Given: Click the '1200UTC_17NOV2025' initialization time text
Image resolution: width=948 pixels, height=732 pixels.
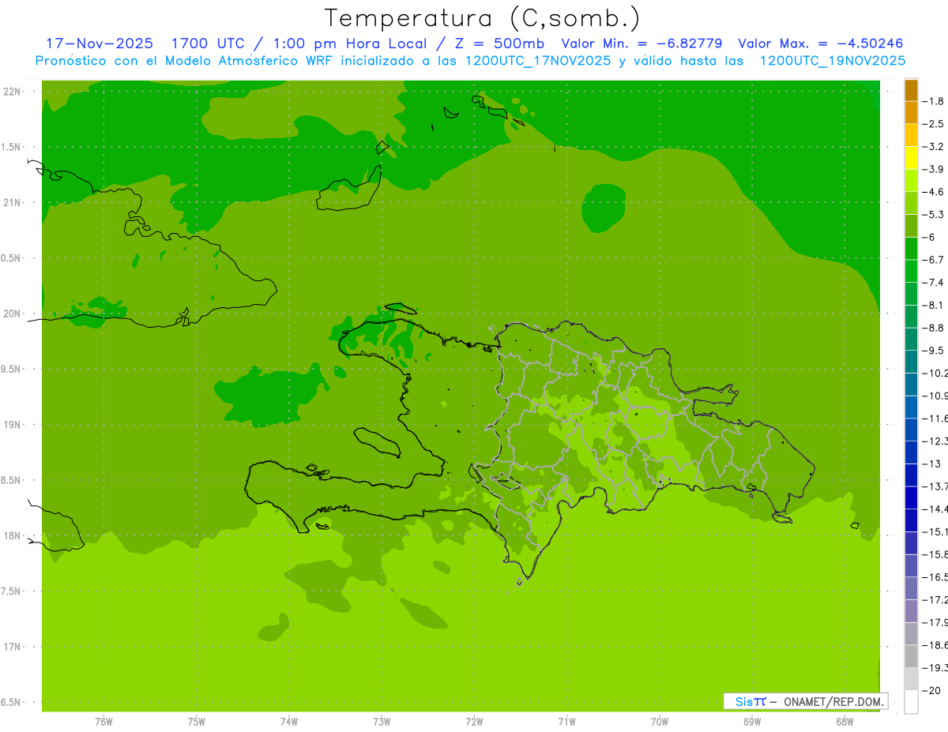Looking at the screenshot, I should 538,60.
